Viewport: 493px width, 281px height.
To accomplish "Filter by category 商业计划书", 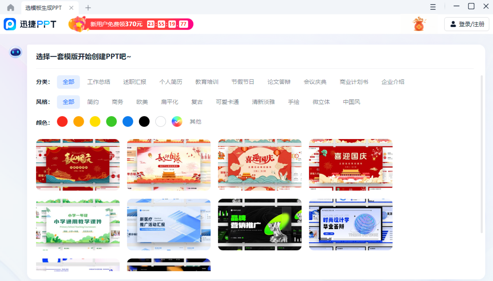I will coord(354,82).
